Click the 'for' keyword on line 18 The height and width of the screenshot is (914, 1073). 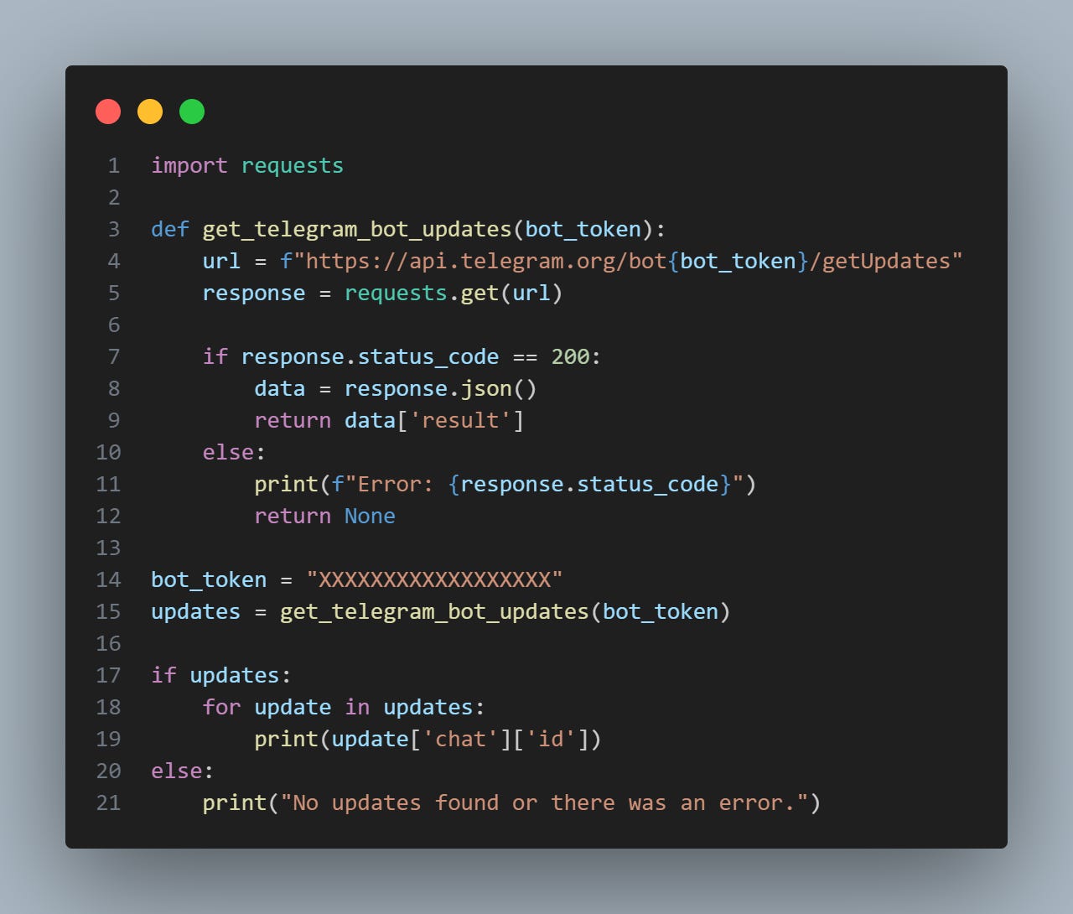pos(222,708)
